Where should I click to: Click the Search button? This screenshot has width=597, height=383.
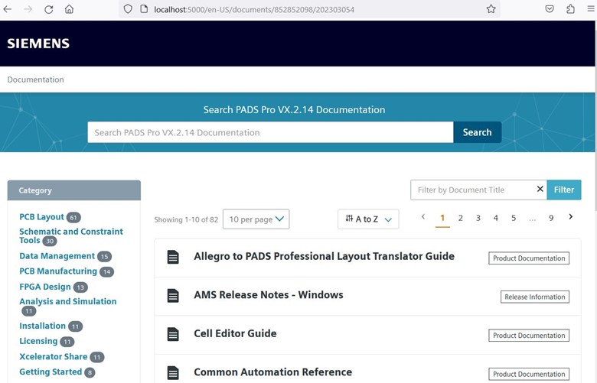pos(477,132)
